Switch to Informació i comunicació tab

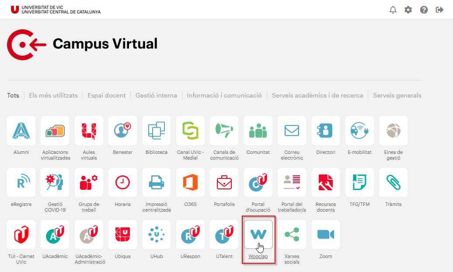[x=224, y=95]
